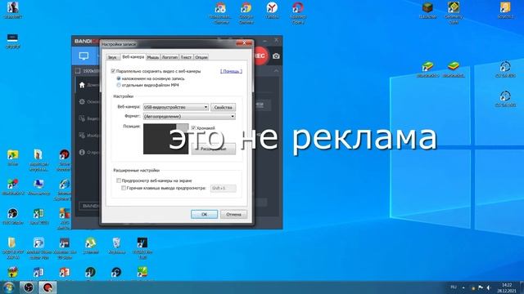Open Bandicam About info icon
The image size is (524, 294).
(x=82, y=153)
